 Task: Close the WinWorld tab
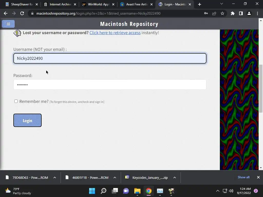coord(113,5)
